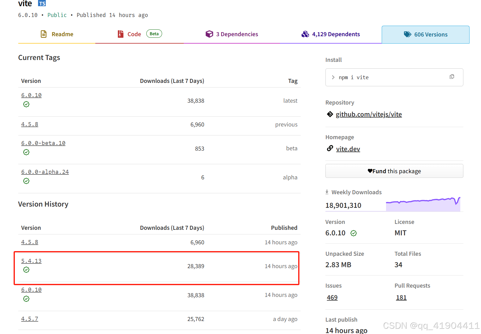Click the Public label under vite title

click(57, 15)
